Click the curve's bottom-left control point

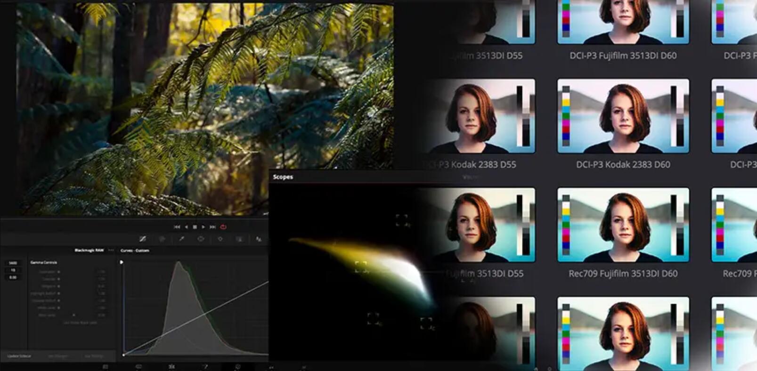point(123,355)
